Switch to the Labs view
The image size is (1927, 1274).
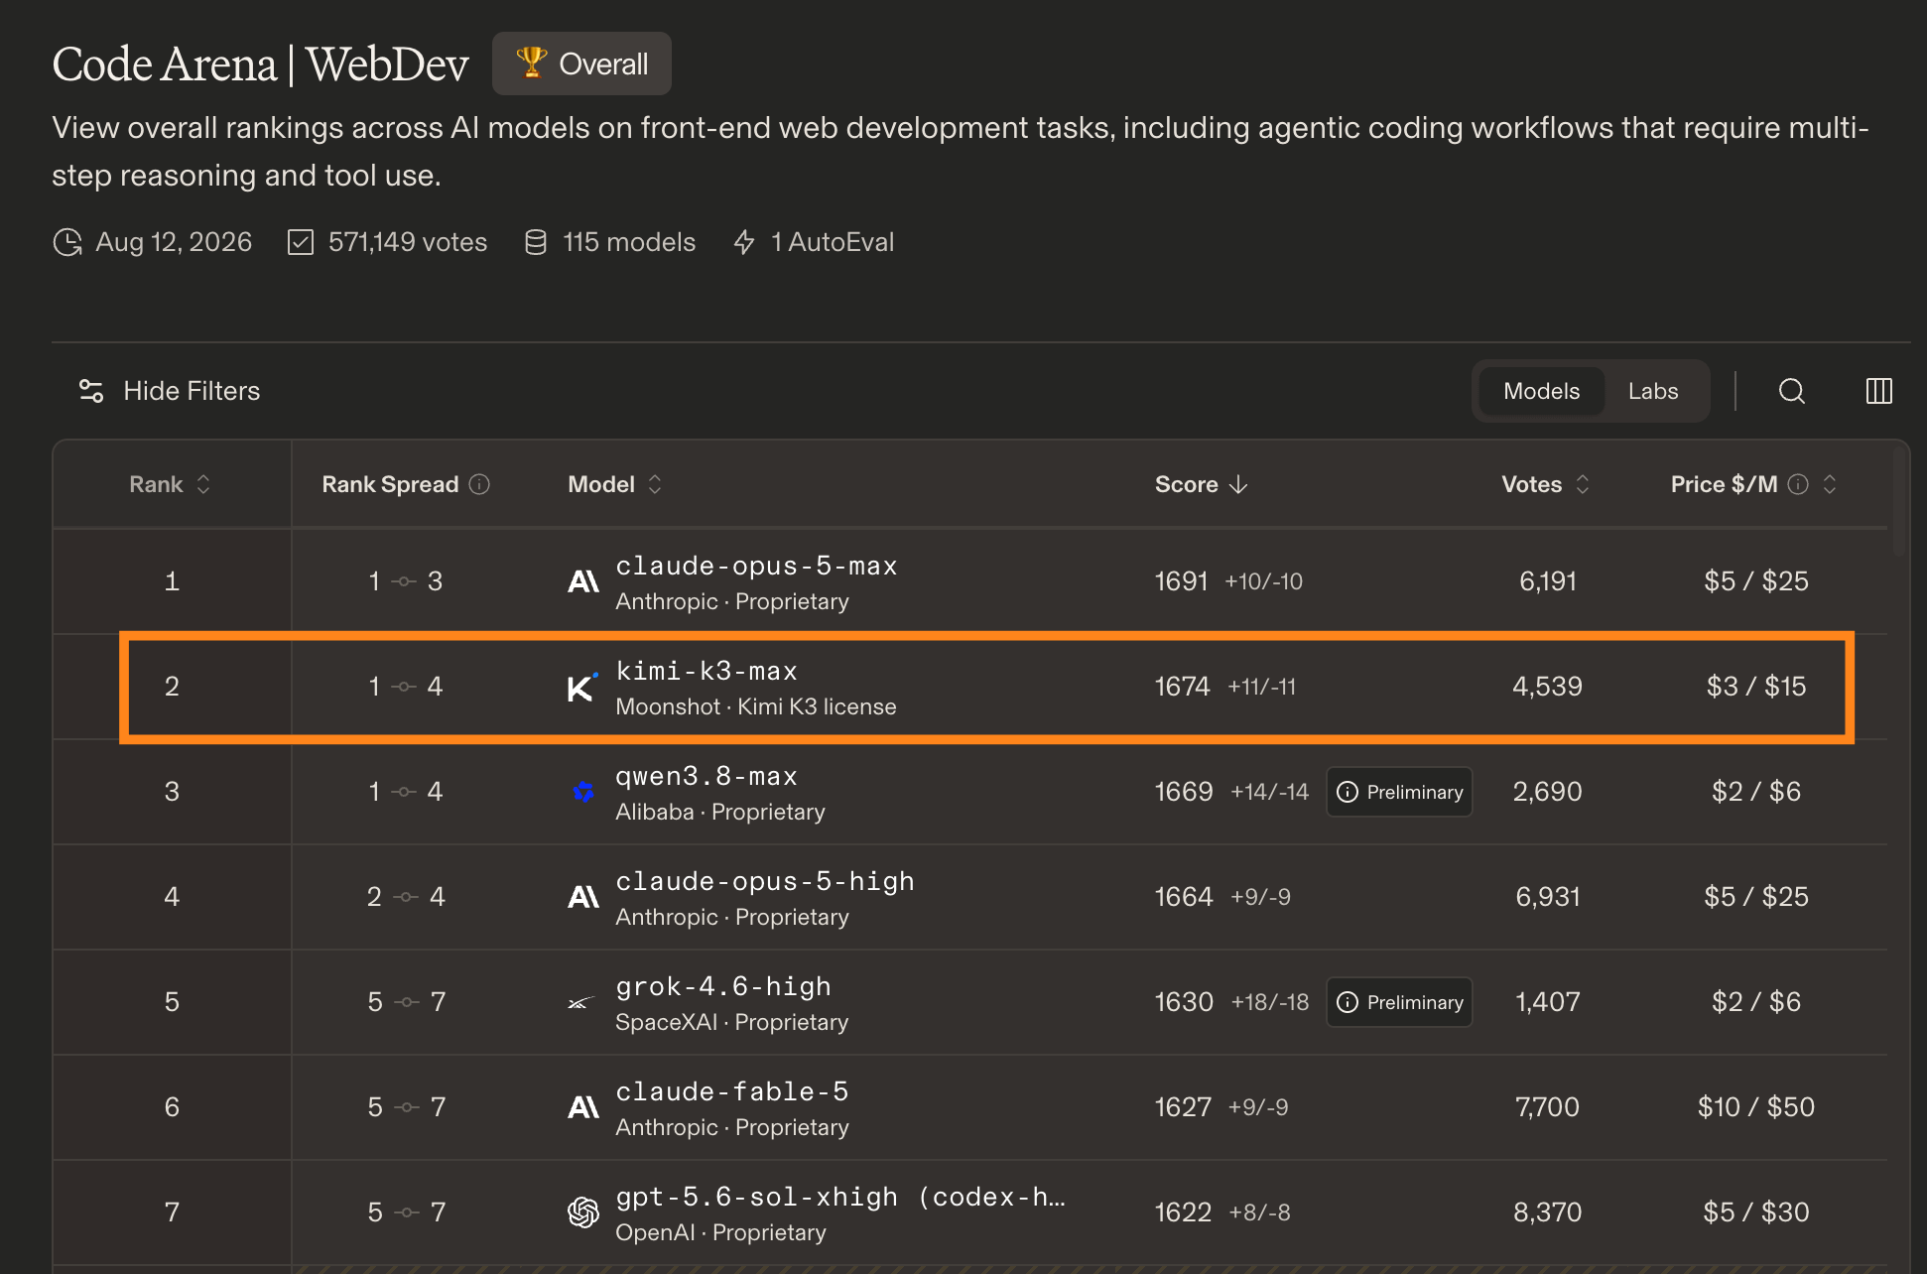tap(1653, 391)
